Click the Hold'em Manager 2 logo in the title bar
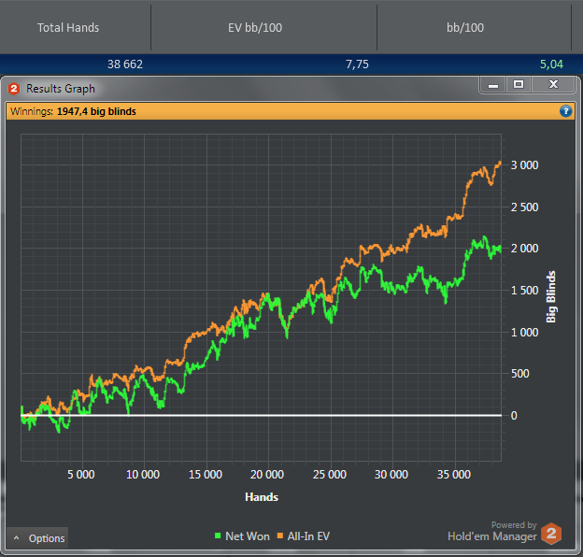The width and height of the screenshot is (583, 557). (x=14, y=89)
